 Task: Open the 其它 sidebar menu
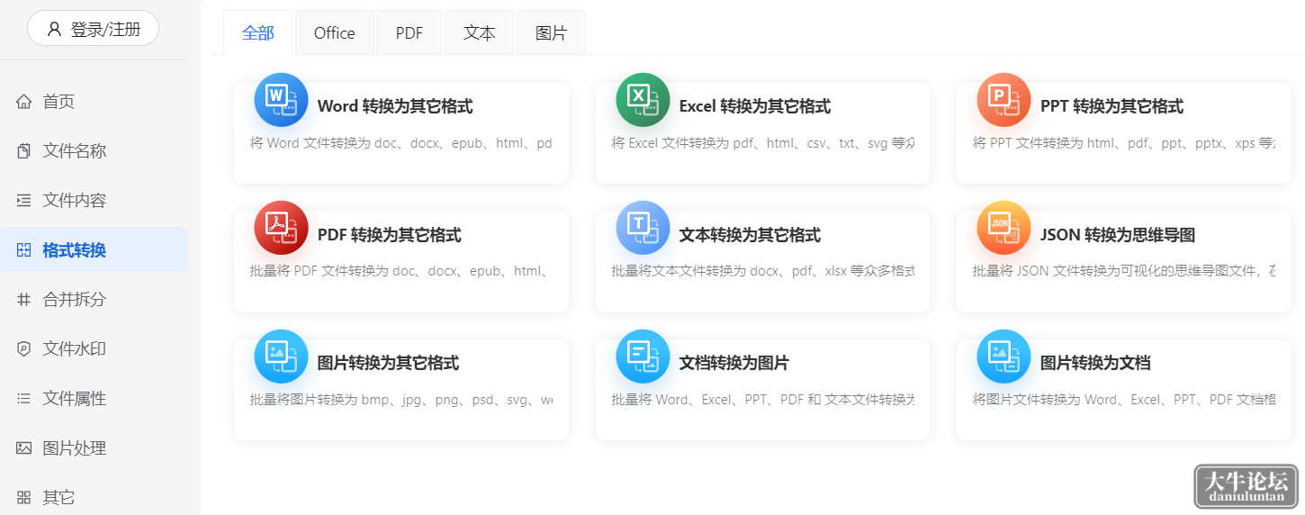(x=94, y=497)
